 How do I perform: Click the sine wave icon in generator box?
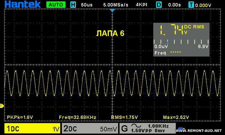[136, 126]
